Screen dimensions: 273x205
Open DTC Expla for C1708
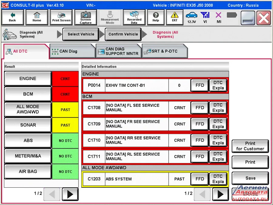pos(218,108)
